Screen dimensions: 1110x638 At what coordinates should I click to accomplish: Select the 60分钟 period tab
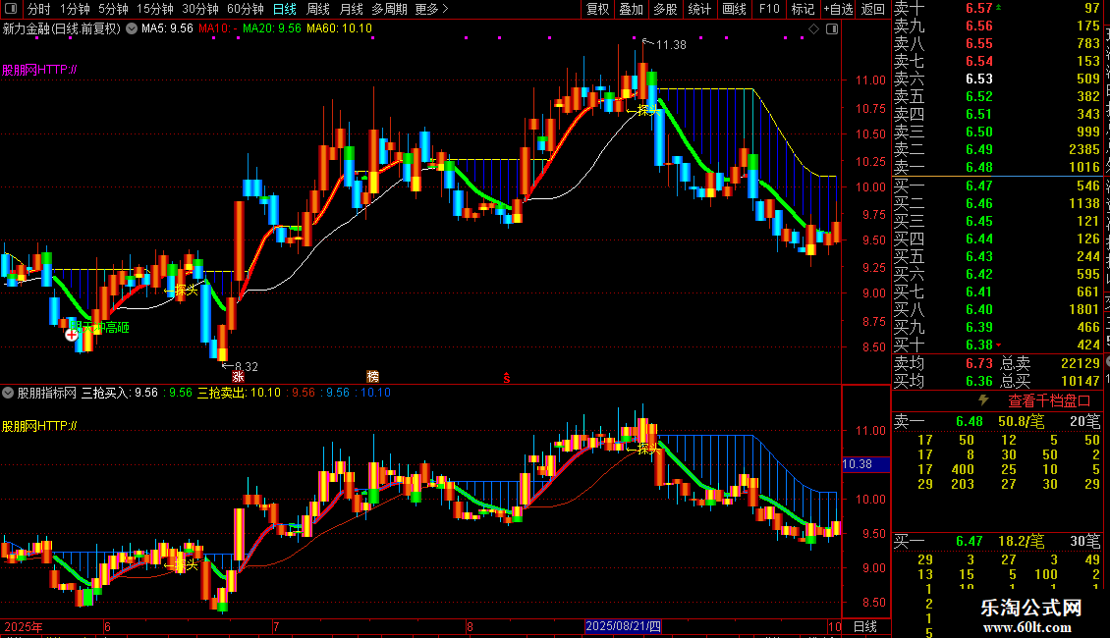click(245, 9)
